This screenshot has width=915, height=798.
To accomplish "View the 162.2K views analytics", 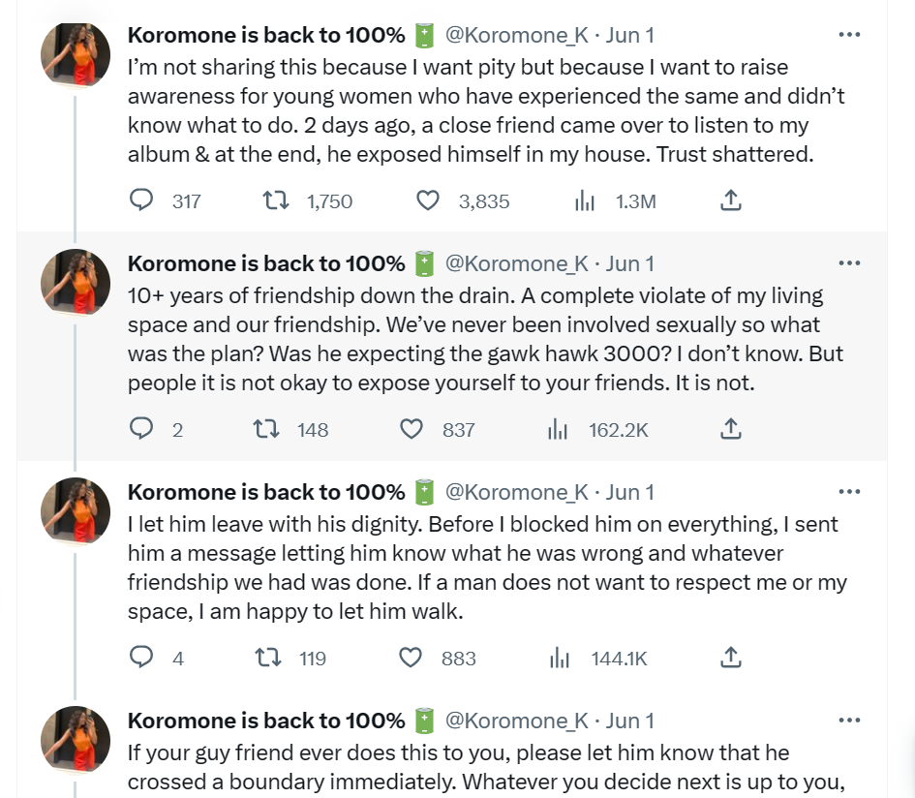I will (558, 429).
